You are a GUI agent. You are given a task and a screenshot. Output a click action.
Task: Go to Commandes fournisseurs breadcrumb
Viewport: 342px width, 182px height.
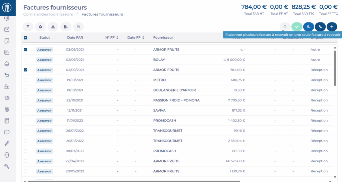point(48,14)
